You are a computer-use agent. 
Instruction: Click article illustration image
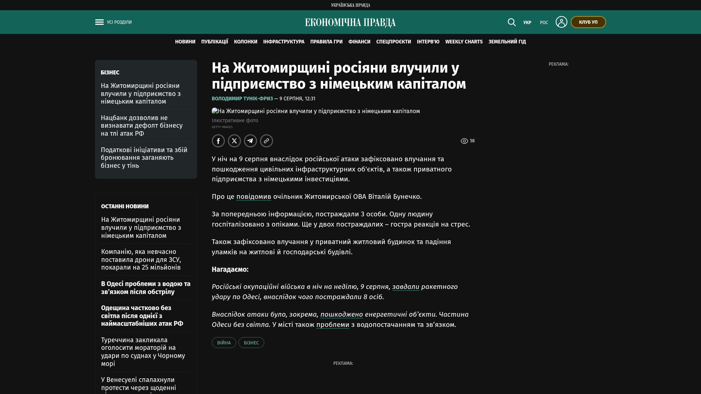316,111
